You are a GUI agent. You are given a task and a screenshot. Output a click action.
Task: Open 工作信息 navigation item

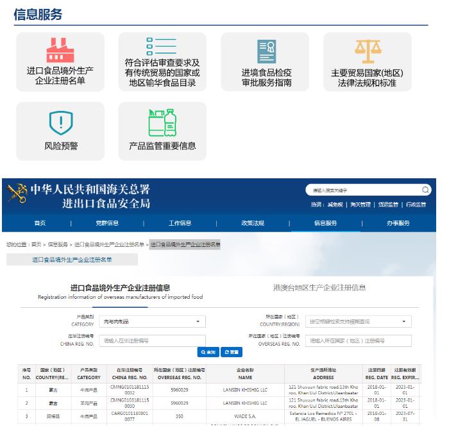(180, 223)
